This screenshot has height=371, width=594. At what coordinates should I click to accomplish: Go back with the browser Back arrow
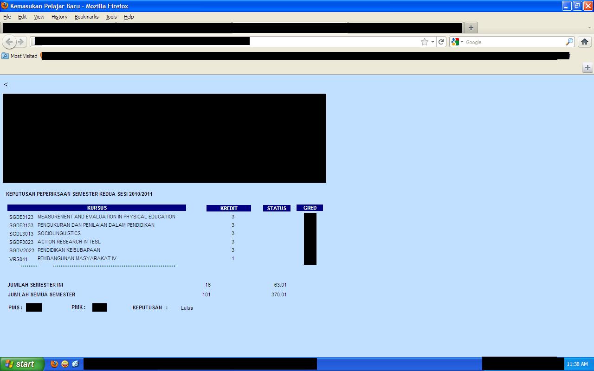(x=9, y=42)
